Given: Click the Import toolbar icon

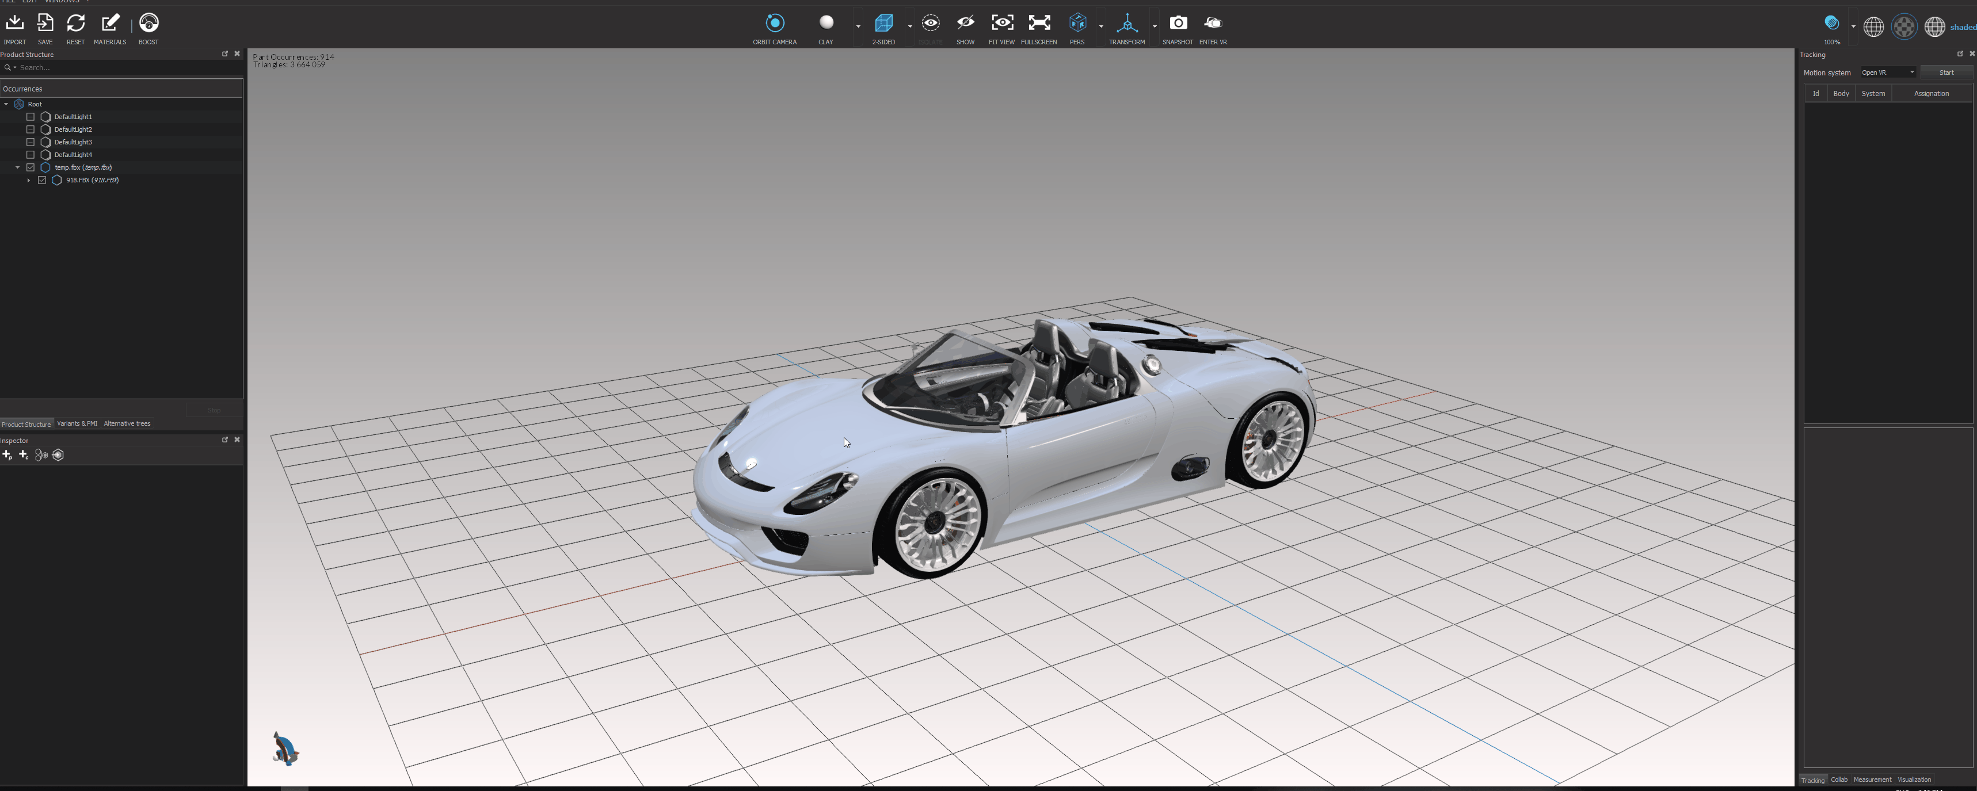Looking at the screenshot, I should [x=14, y=24].
